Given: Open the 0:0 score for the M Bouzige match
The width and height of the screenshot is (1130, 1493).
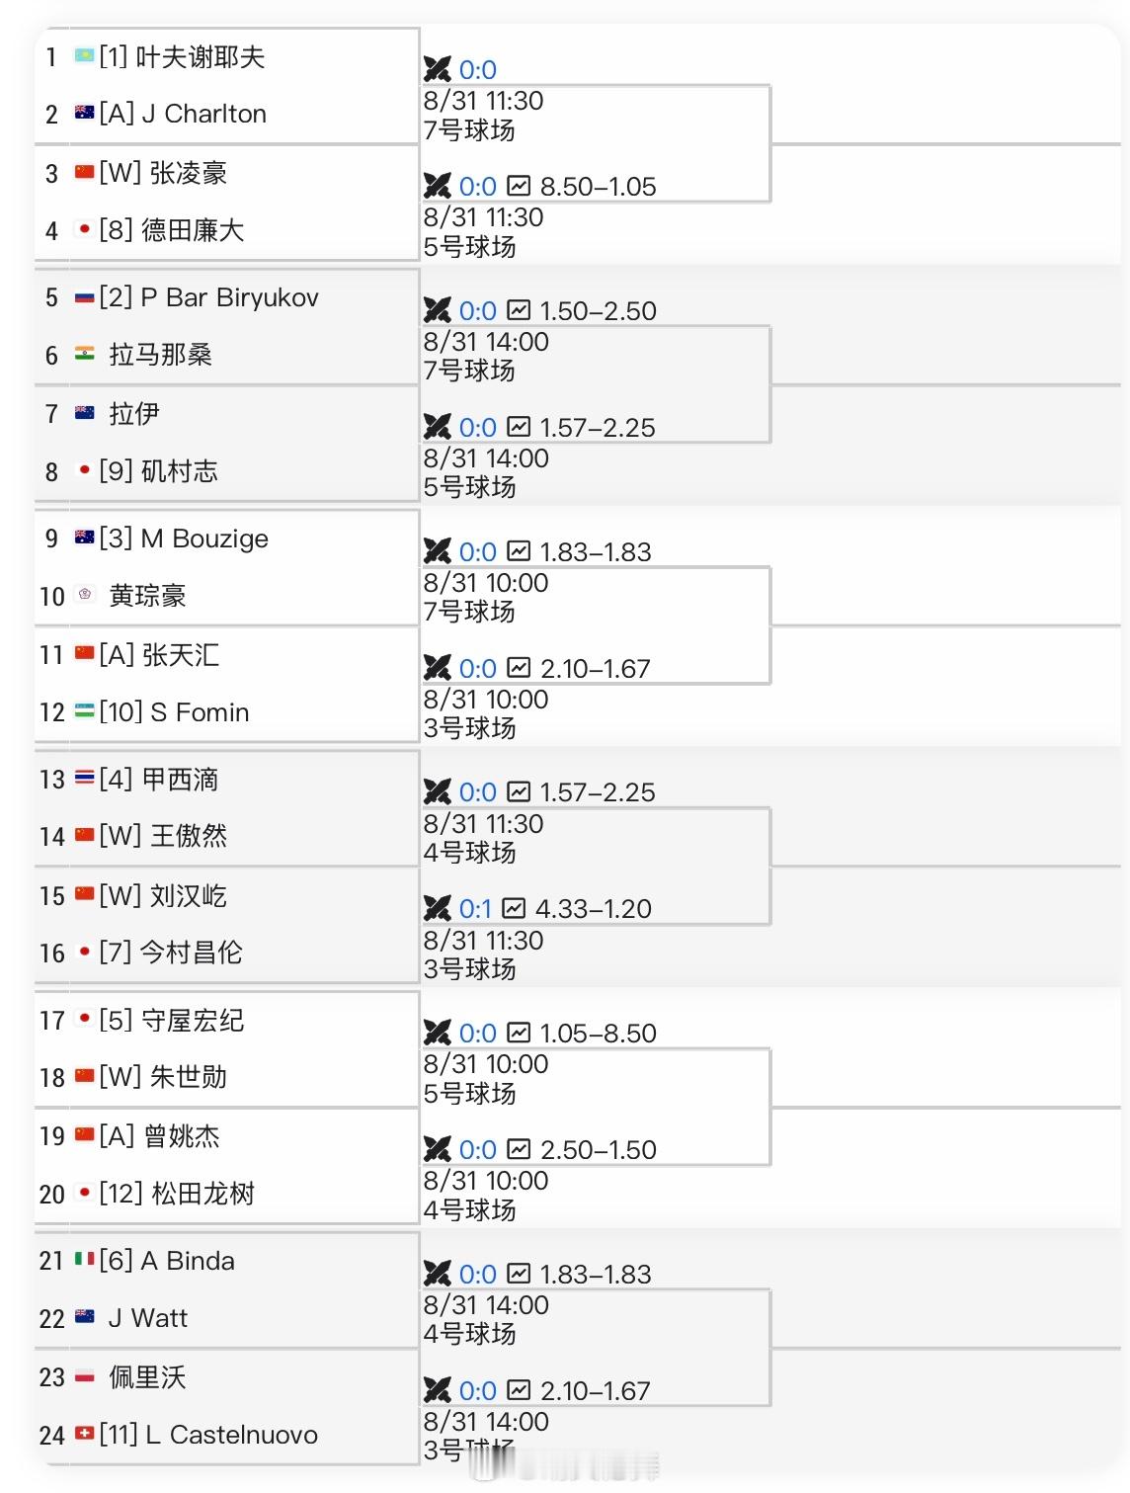Looking at the screenshot, I should [478, 551].
